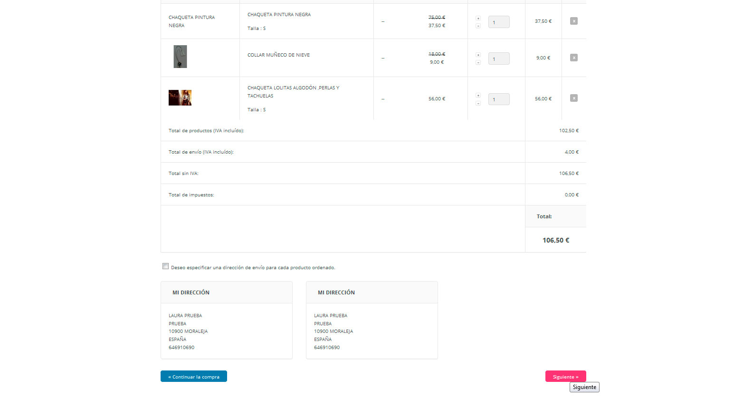Enable separate shipping address per product
Viewport: 734px width, 399px height.
165,266
